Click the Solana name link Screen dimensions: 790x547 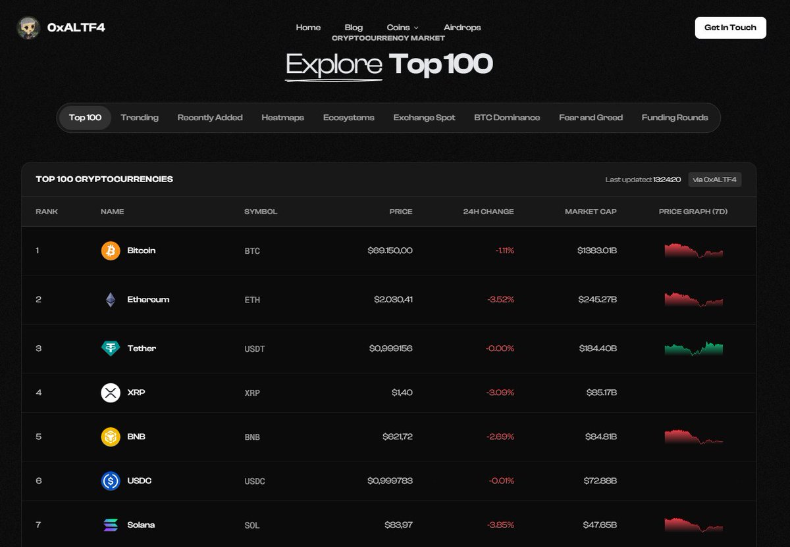point(141,525)
